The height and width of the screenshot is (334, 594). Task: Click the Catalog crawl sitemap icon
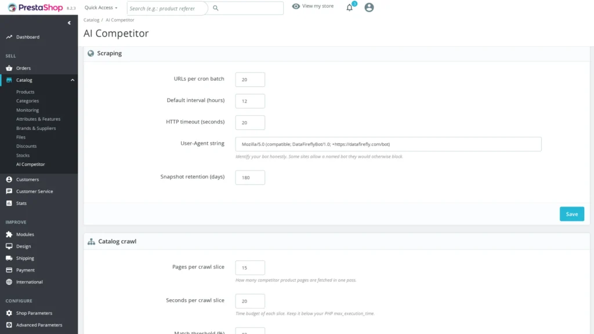(x=91, y=242)
